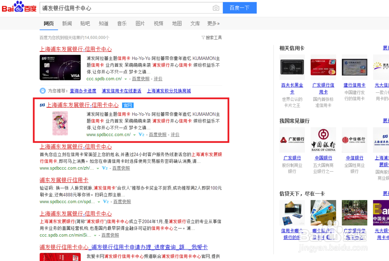The width and height of the screenshot is (389, 261).
Task: Switch to the 文库 tab
Action: click(195, 24)
